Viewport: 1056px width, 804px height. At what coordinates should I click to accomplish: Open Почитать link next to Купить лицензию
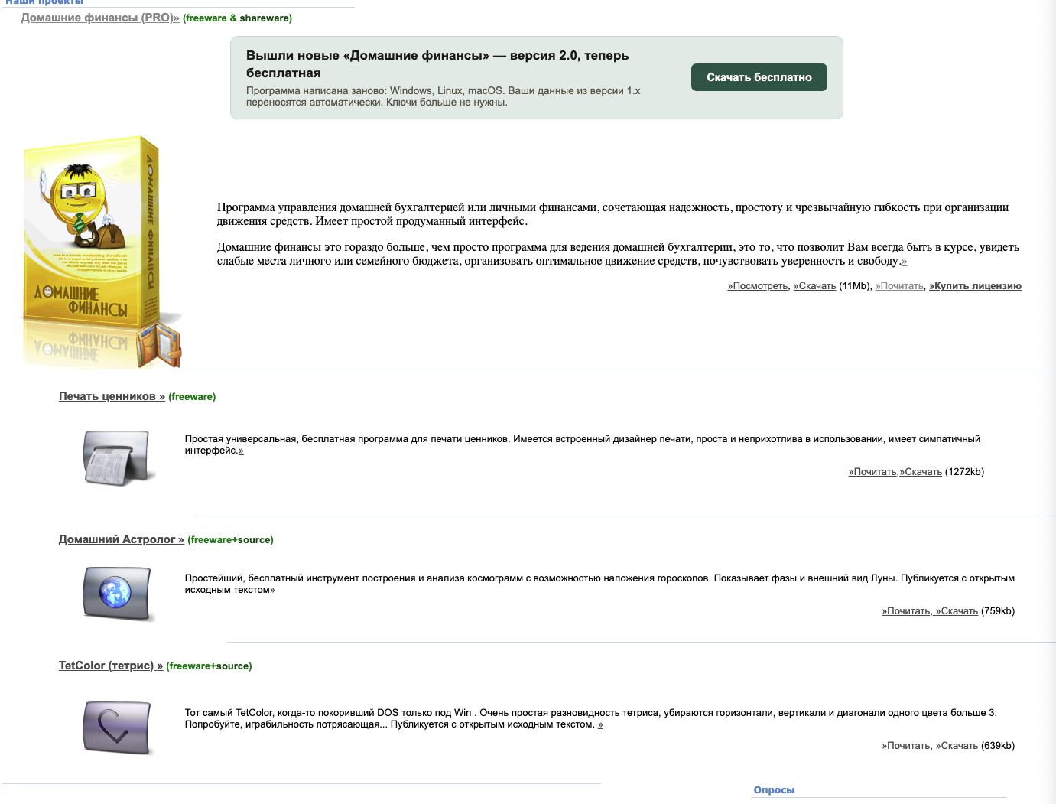coord(899,286)
